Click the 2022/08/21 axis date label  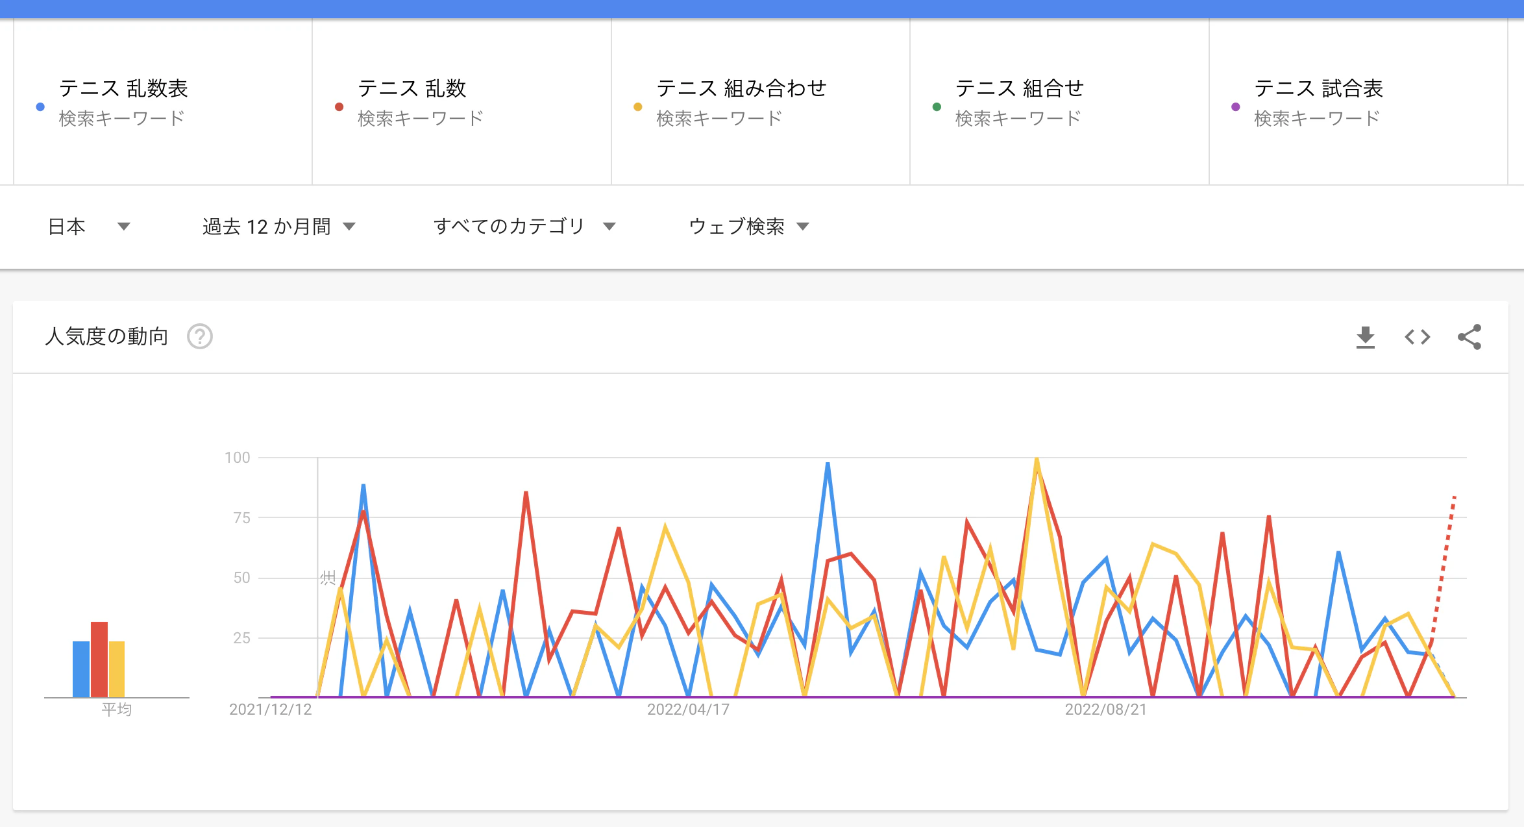1106,710
